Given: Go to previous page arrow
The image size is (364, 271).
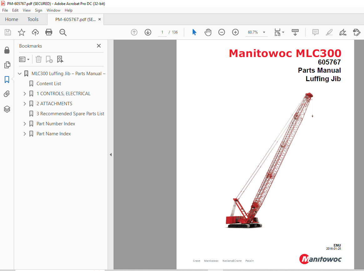Looking at the screenshot, I should [134, 32].
